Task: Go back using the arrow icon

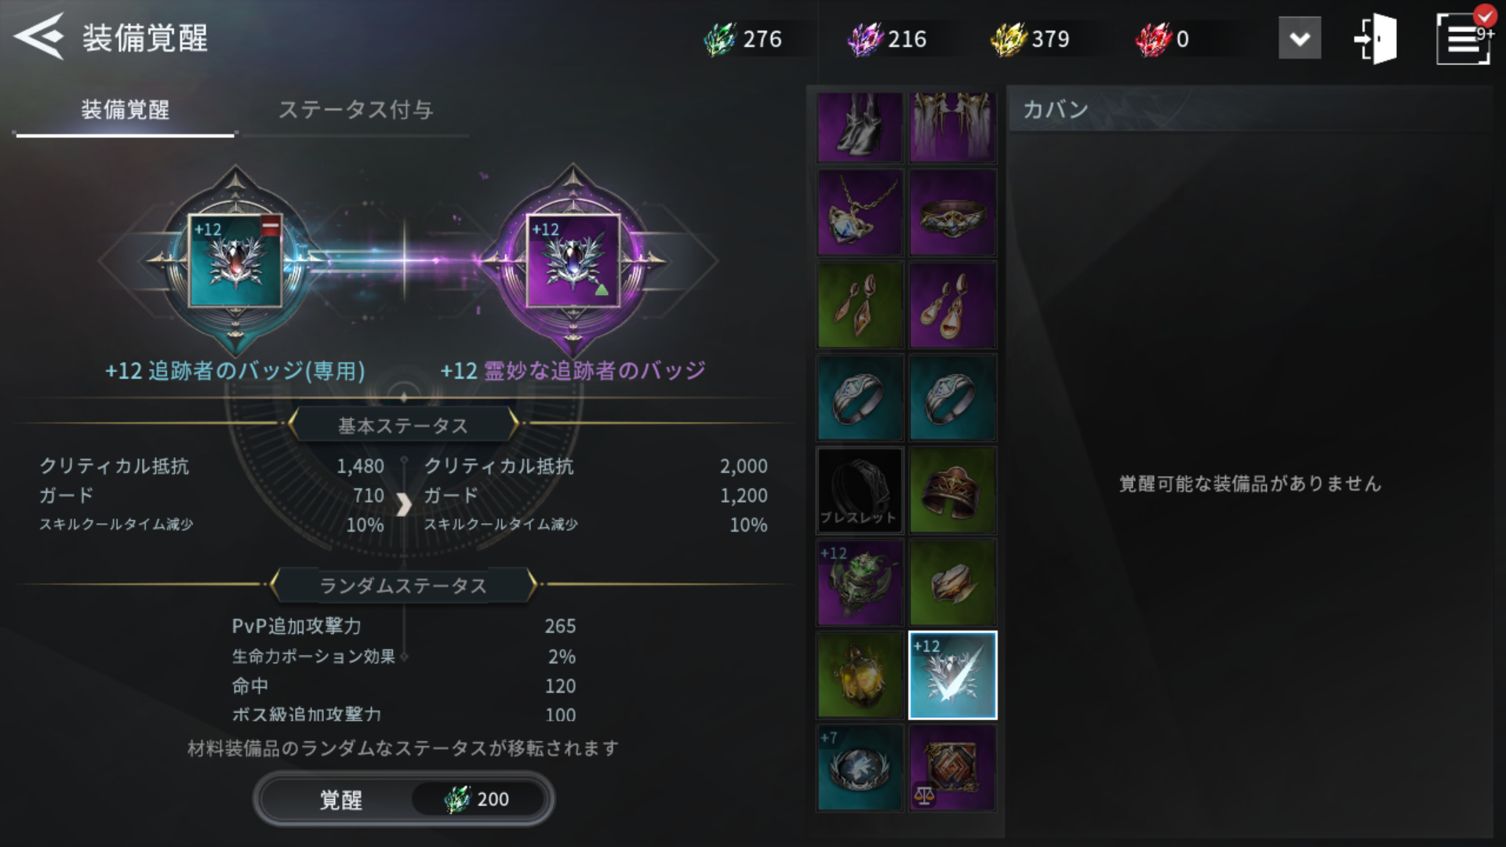Action: coord(39,37)
